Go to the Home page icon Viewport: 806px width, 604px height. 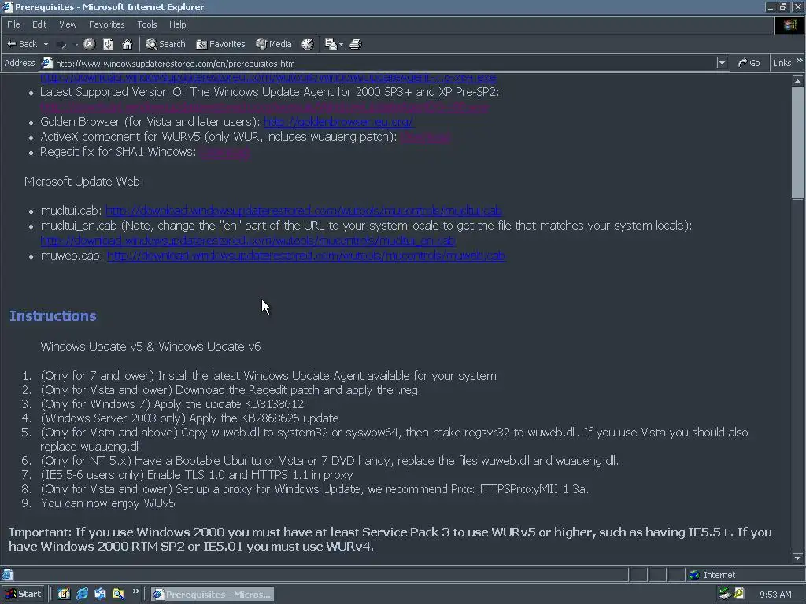click(127, 44)
